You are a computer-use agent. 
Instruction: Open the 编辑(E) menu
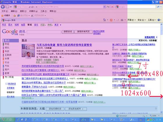click(x=14, y=11)
